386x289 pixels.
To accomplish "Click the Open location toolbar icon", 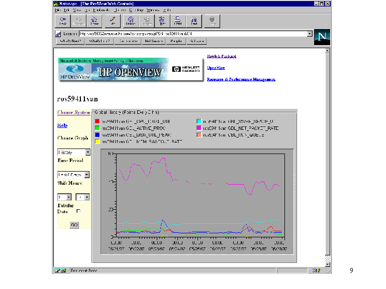I will click(x=162, y=21).
